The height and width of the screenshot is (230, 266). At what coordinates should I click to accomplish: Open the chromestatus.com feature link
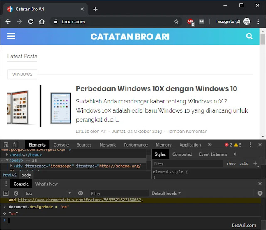click(79, 200)
